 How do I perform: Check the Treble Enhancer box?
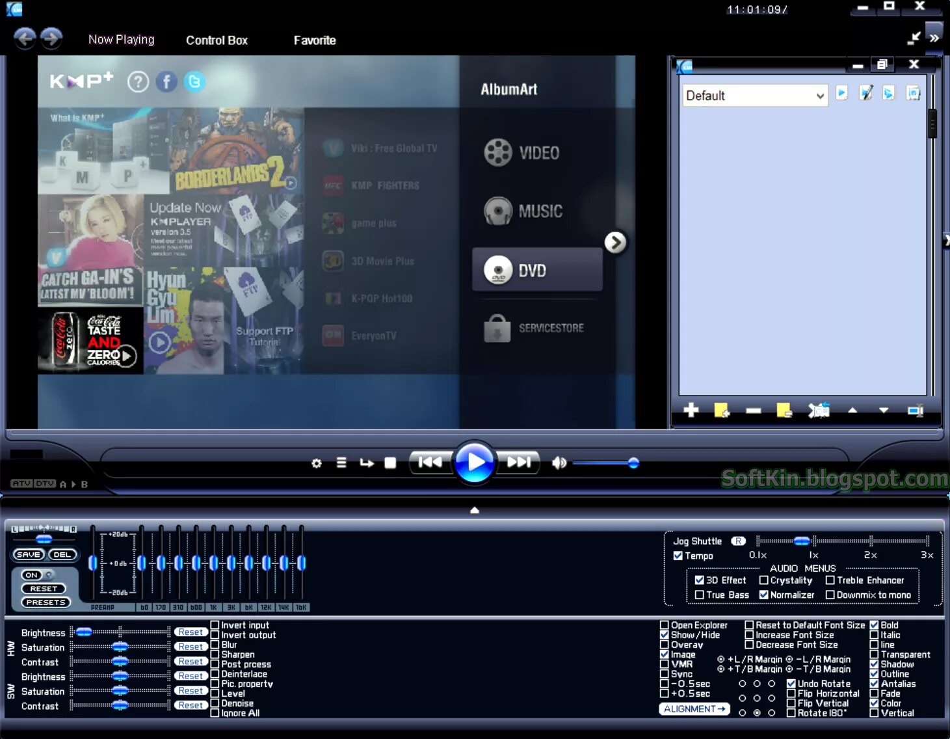830,580
